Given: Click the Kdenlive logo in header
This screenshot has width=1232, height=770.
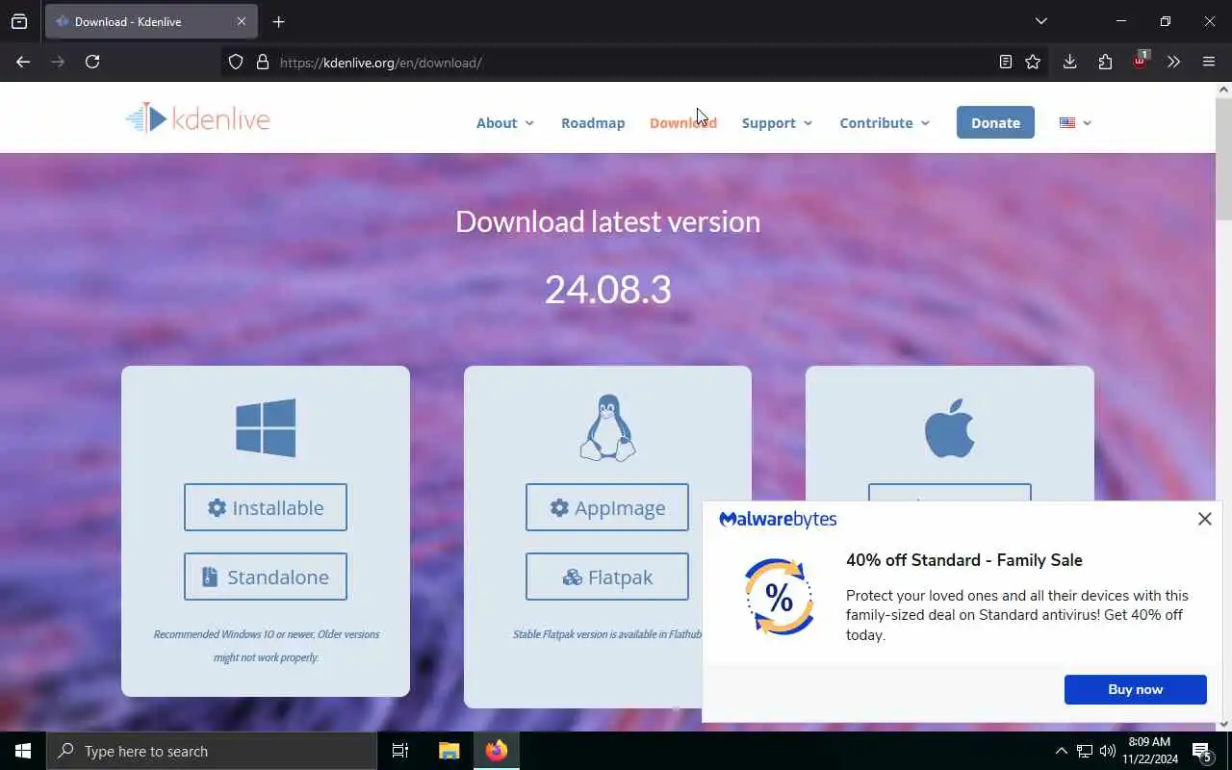Looking at the screenshot, I should [197, 118].
